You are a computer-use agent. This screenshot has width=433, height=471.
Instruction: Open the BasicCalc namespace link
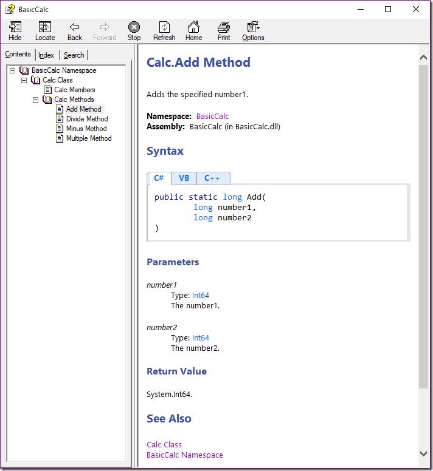(x=212, y=117)
